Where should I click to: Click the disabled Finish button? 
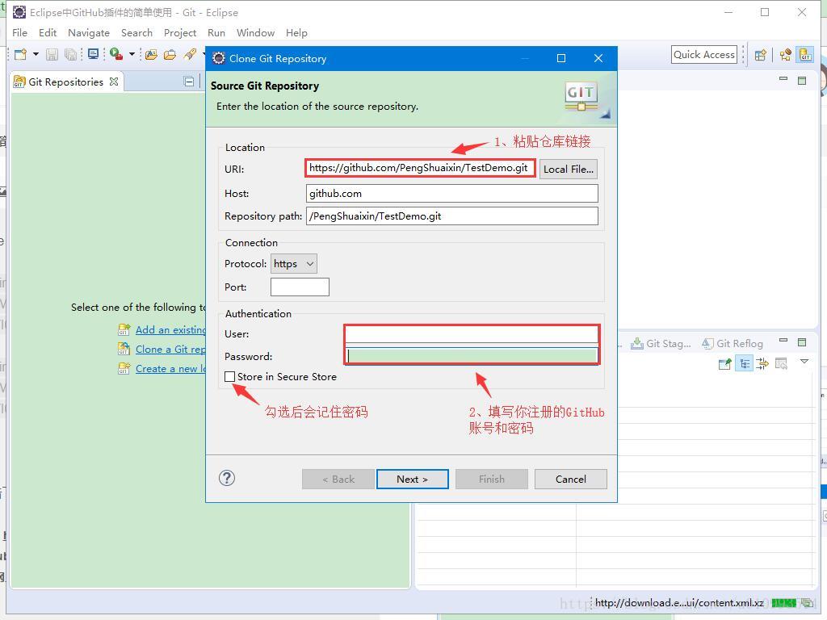click(492, 480)
